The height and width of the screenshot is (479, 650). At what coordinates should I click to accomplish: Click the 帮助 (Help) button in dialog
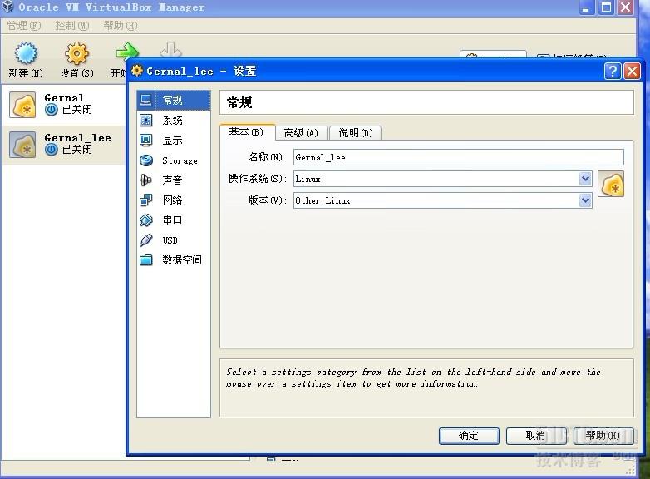click(603, 436)
